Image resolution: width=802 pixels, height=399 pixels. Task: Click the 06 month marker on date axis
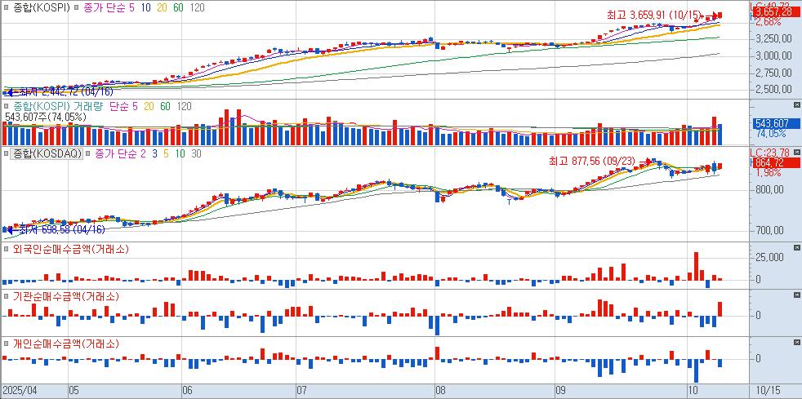pos(187,391)
